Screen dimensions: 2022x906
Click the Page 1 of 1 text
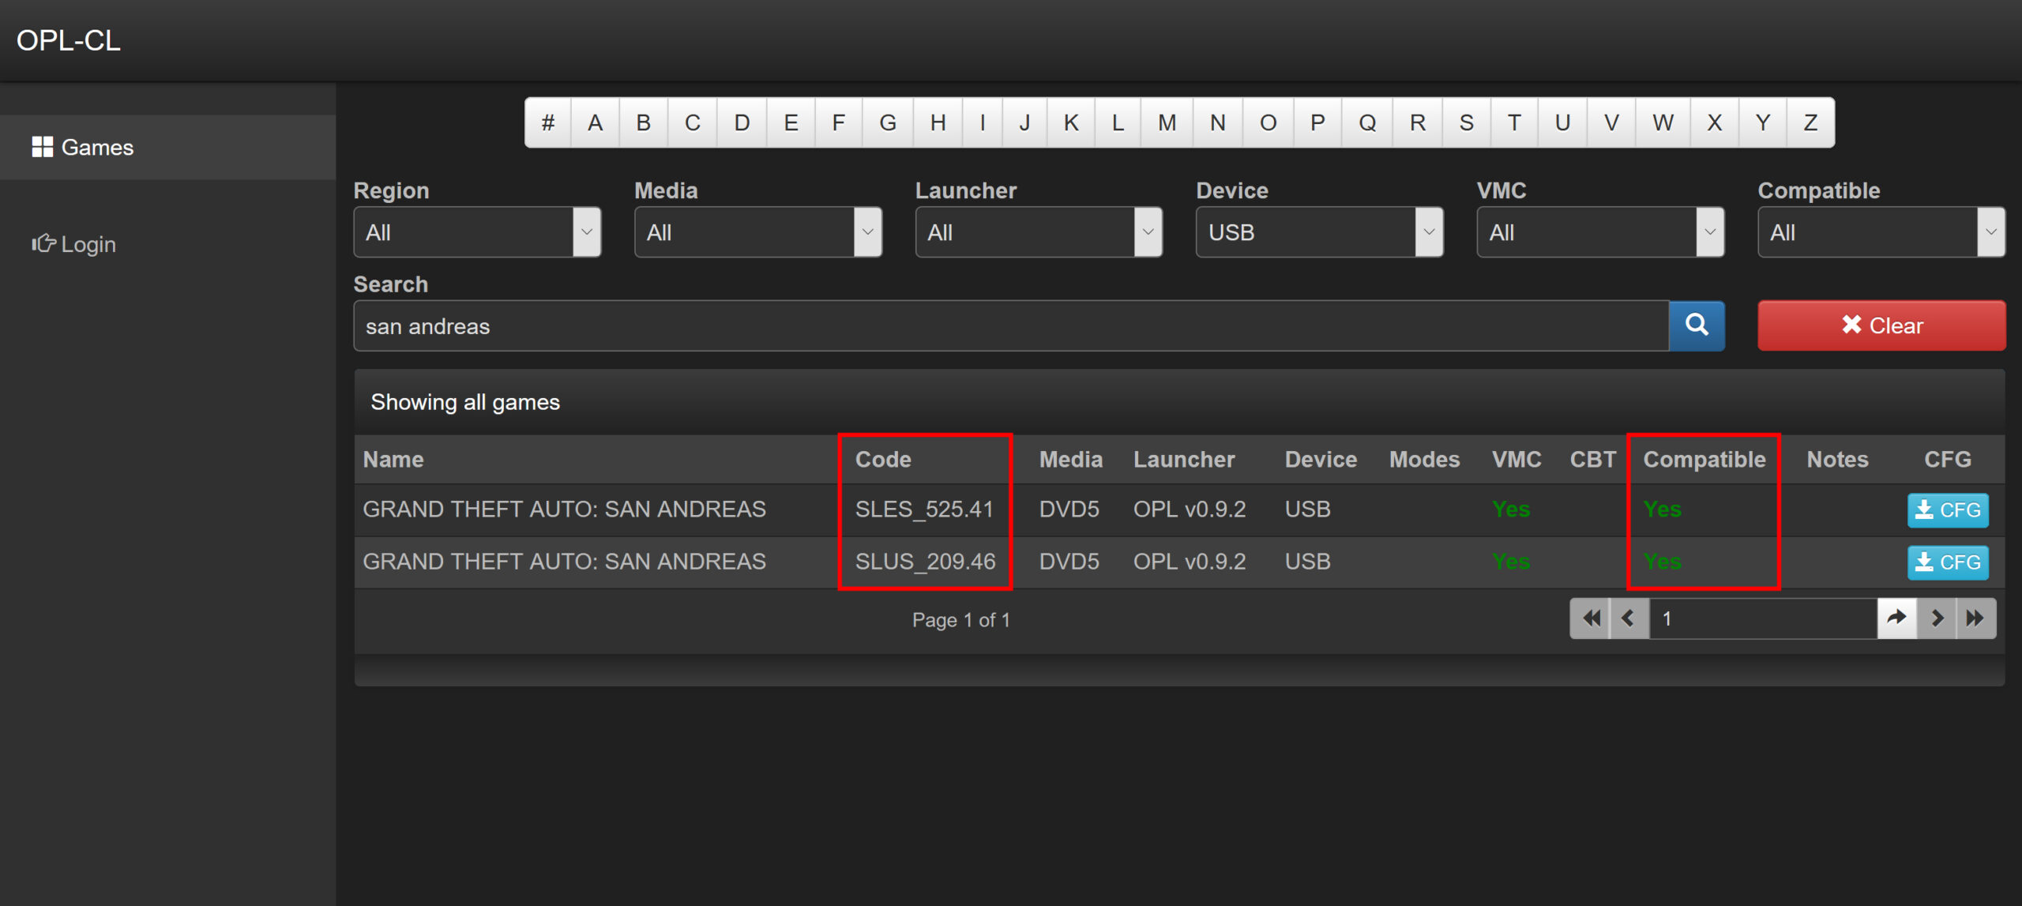960,620
